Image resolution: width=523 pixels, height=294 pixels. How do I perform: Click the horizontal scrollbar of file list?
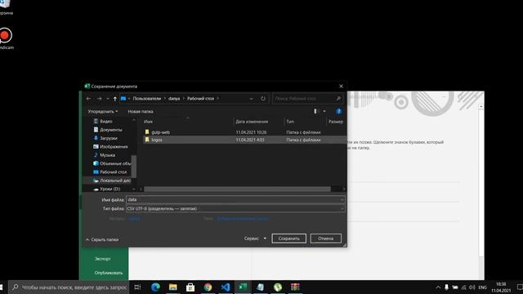point(237,189)
